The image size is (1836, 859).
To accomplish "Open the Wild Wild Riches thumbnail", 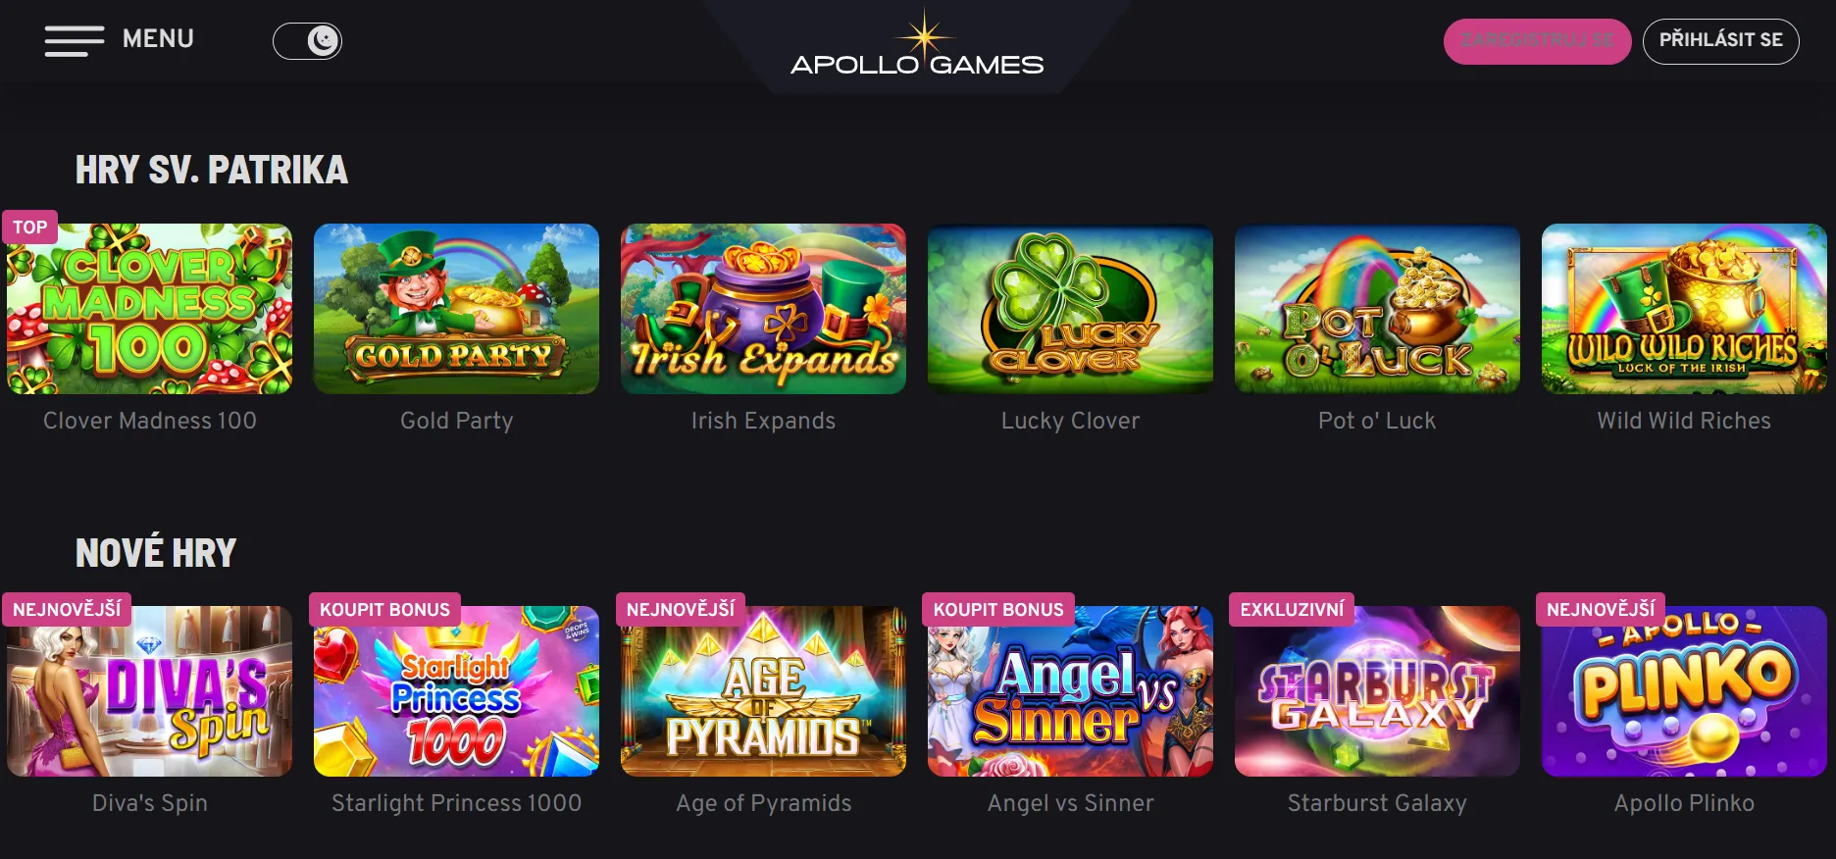I will pyautogui.click(x=1684, y=309).
